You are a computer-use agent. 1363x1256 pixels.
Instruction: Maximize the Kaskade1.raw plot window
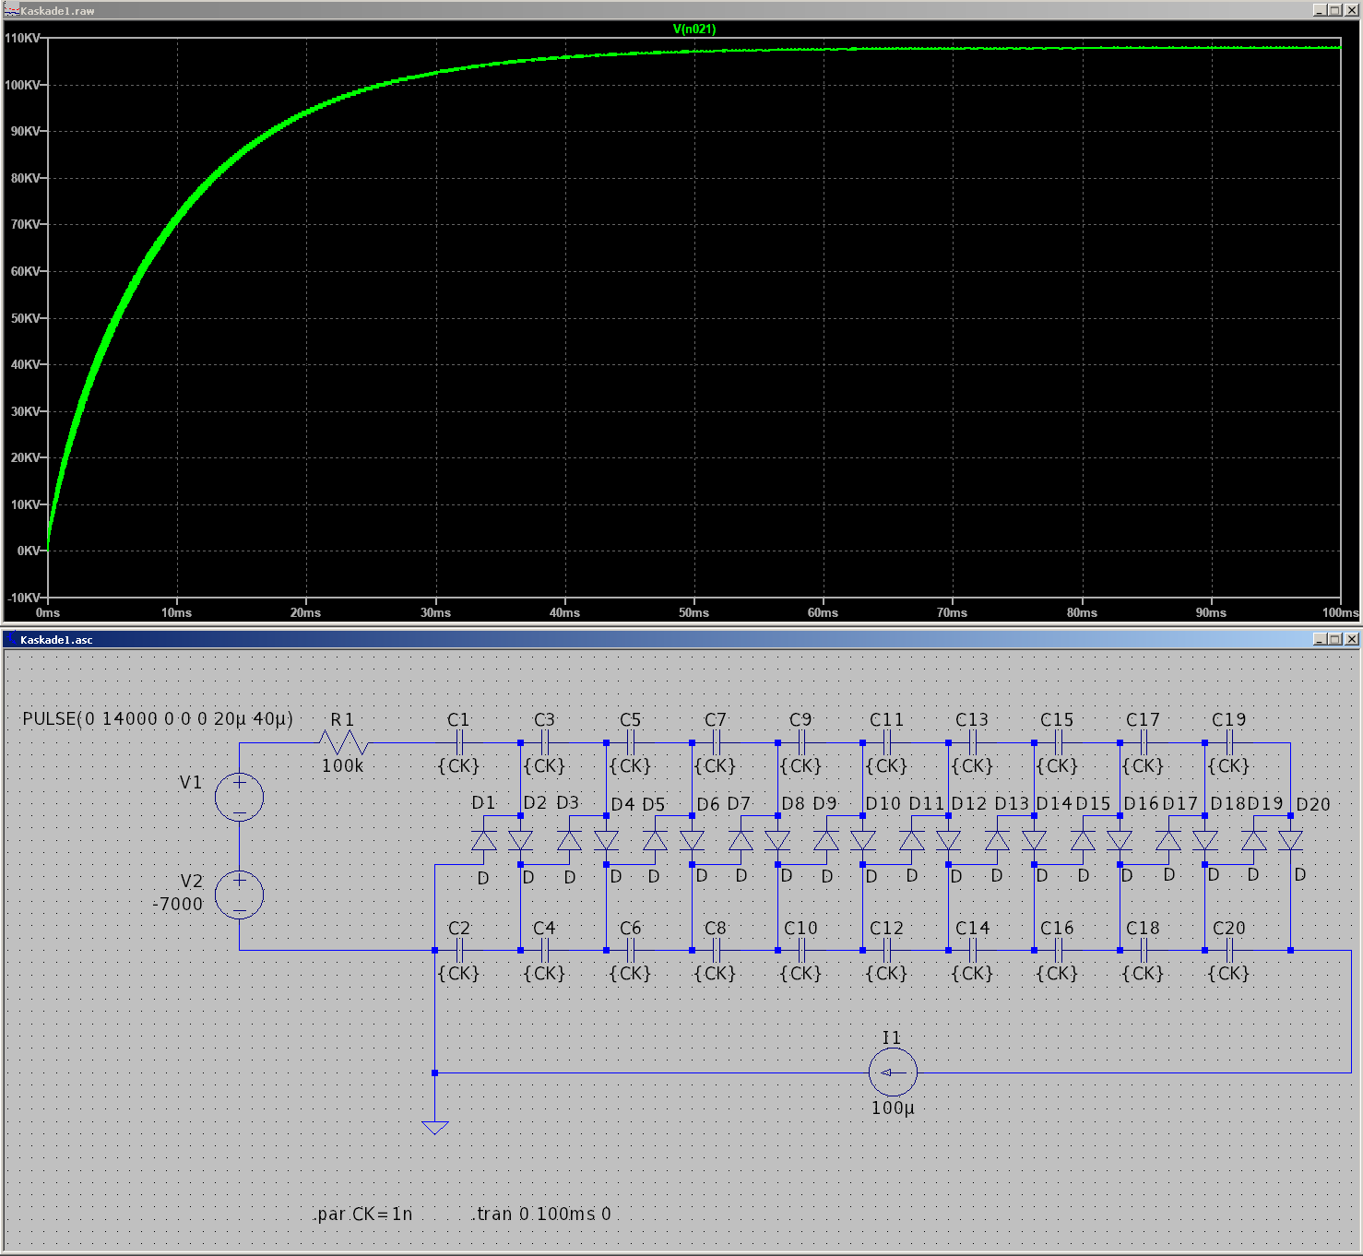point(1335,10)
